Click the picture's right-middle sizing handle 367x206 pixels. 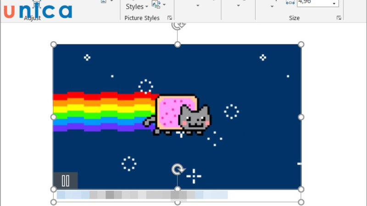coord(301,117)
